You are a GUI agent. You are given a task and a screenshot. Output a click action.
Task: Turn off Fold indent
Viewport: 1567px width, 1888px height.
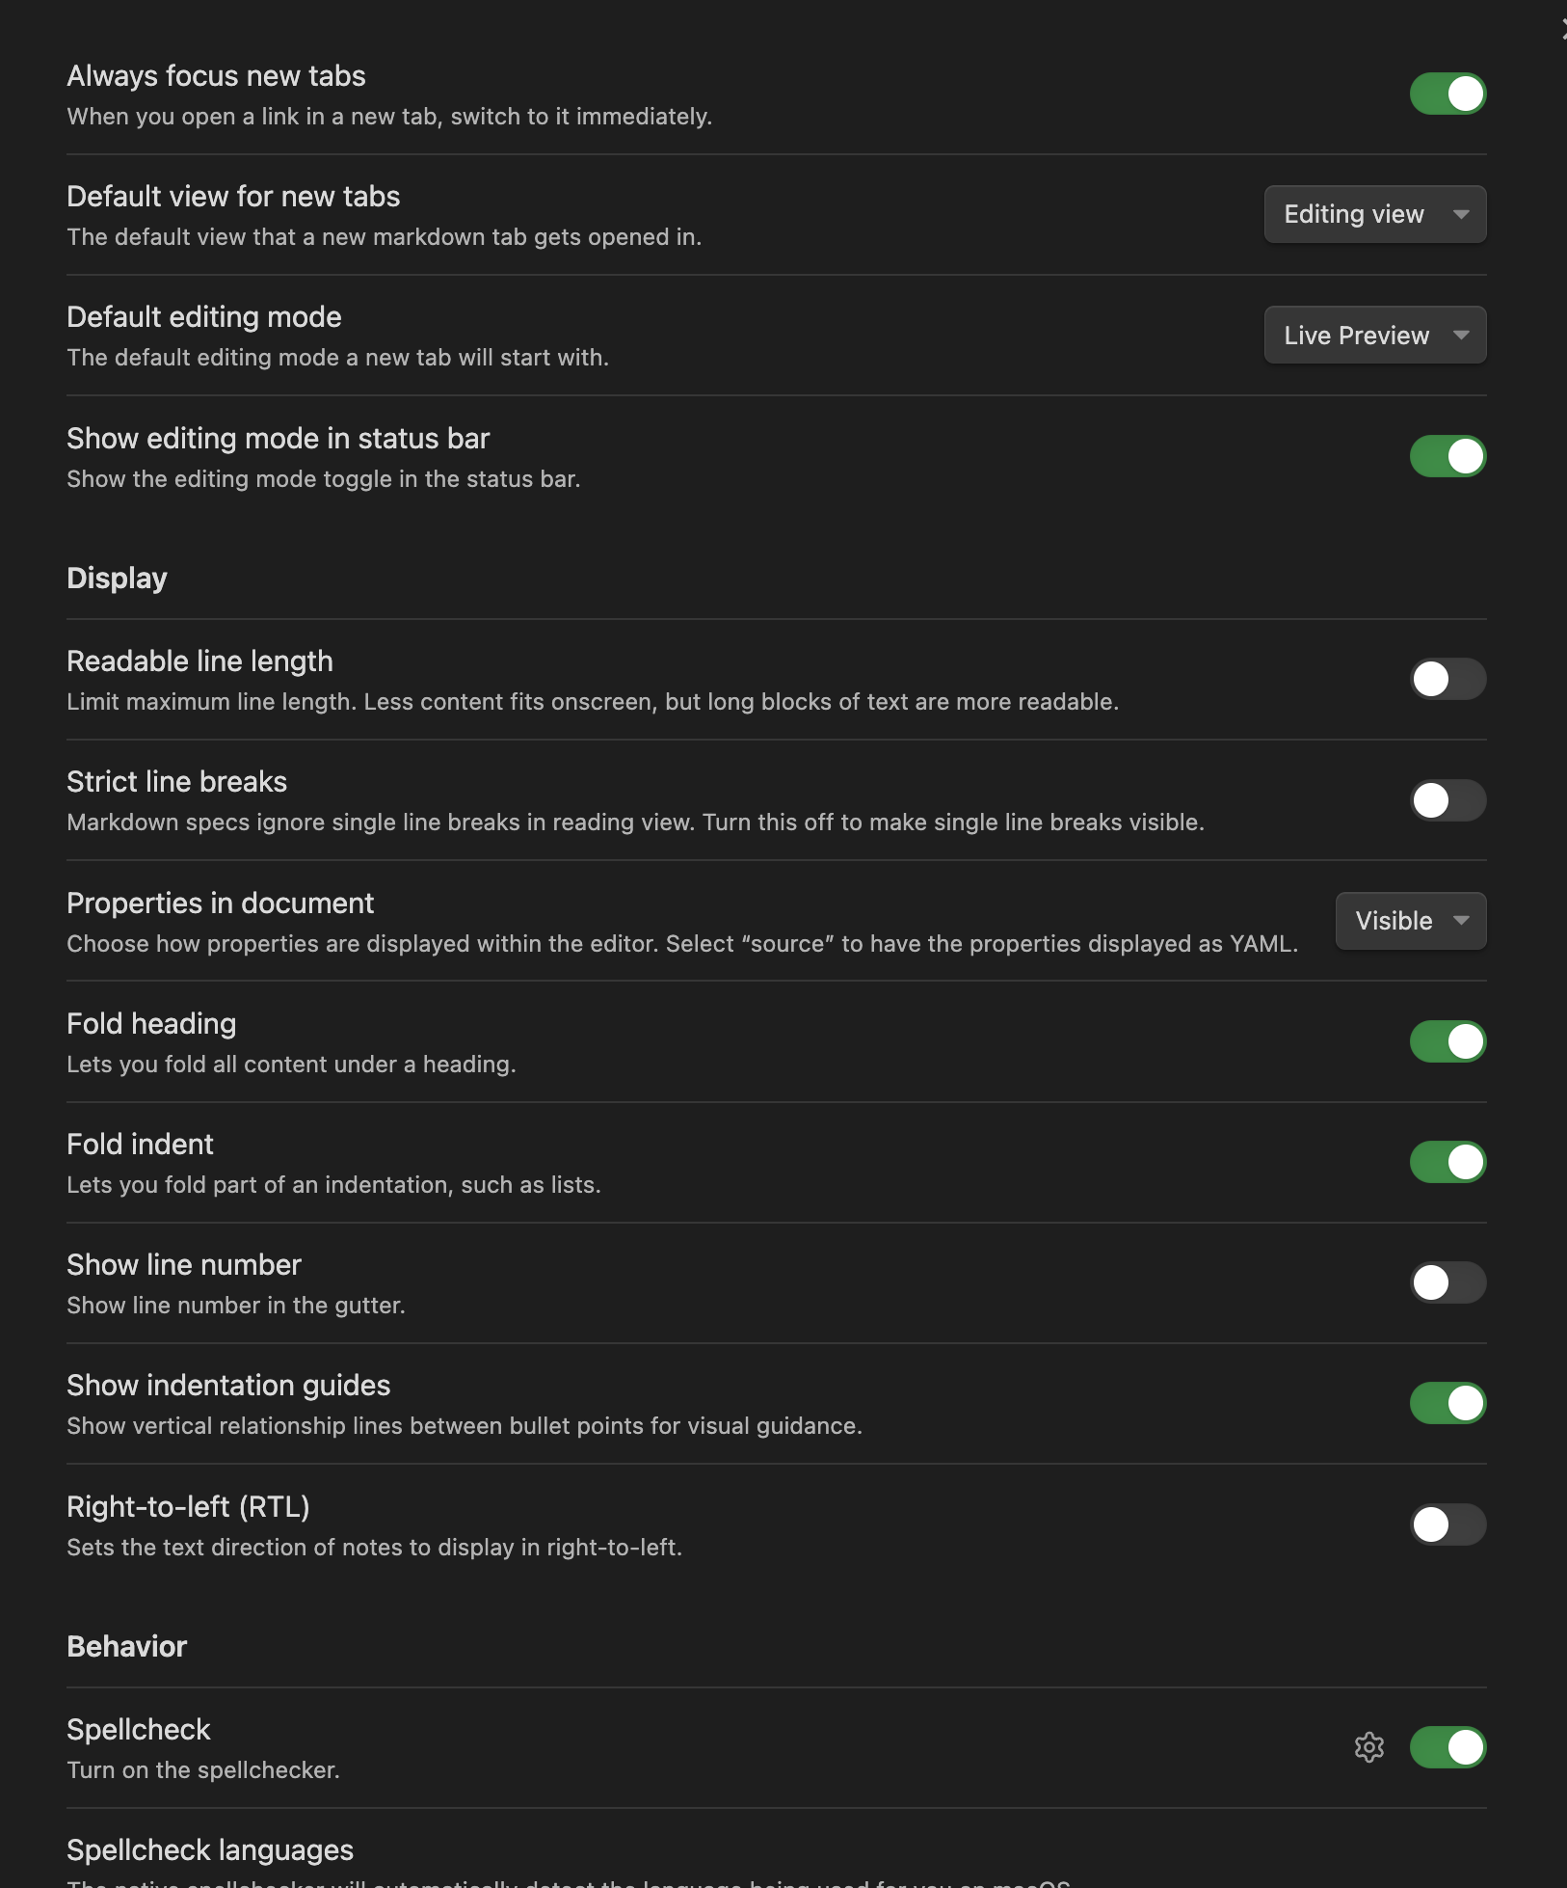tap(1447, 1162)
